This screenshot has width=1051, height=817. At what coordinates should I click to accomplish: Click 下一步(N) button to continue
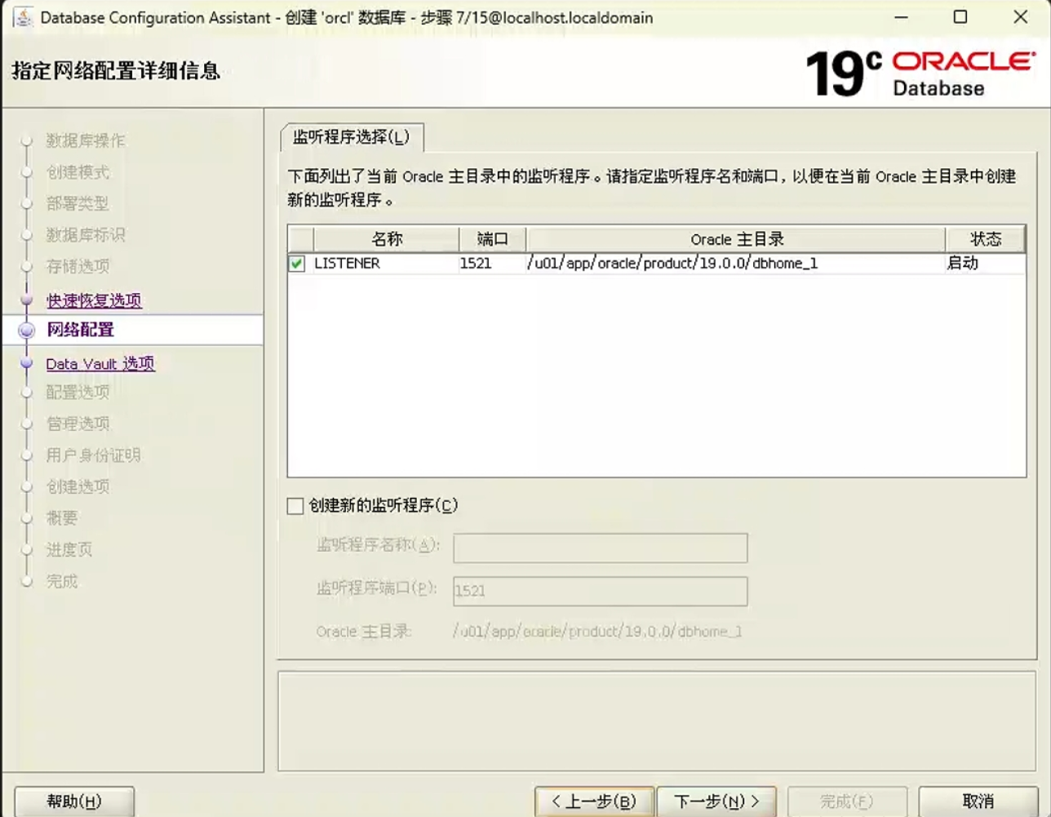tap(716, 801)
